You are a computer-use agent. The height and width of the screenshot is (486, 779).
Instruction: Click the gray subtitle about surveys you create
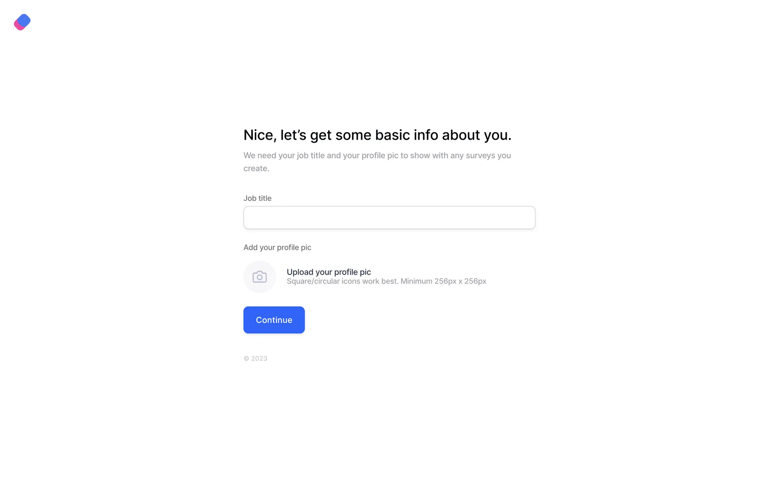(377, 156)
